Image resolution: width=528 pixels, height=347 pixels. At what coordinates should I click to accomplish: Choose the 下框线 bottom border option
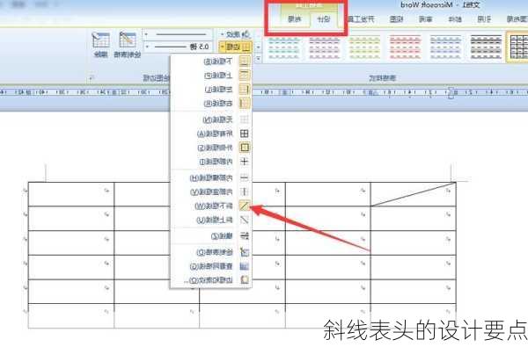click(211, 61)
